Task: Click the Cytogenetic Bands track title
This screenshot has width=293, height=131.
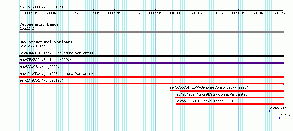Action: point(39,24)
